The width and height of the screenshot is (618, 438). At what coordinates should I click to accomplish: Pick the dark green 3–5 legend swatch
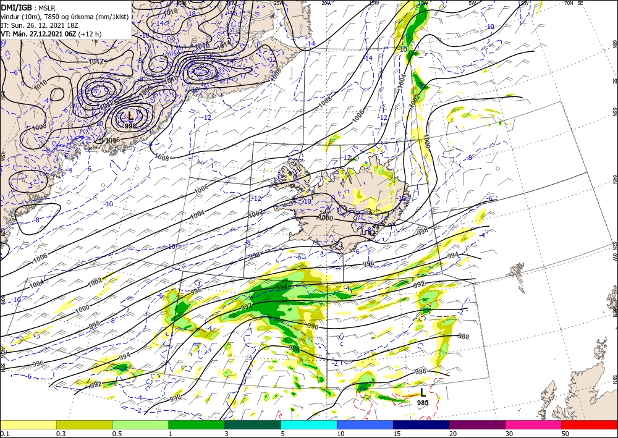(x=253, y=424)
